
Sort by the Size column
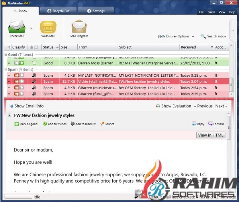[69, 47]
